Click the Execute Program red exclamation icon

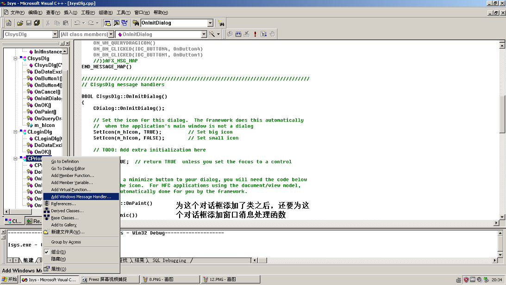(x=255, y=34)
